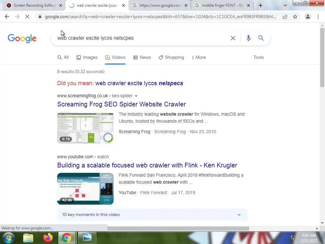Open tab search chevron
325x244 pixels.
pyautogui.click(x=285, y=5)
